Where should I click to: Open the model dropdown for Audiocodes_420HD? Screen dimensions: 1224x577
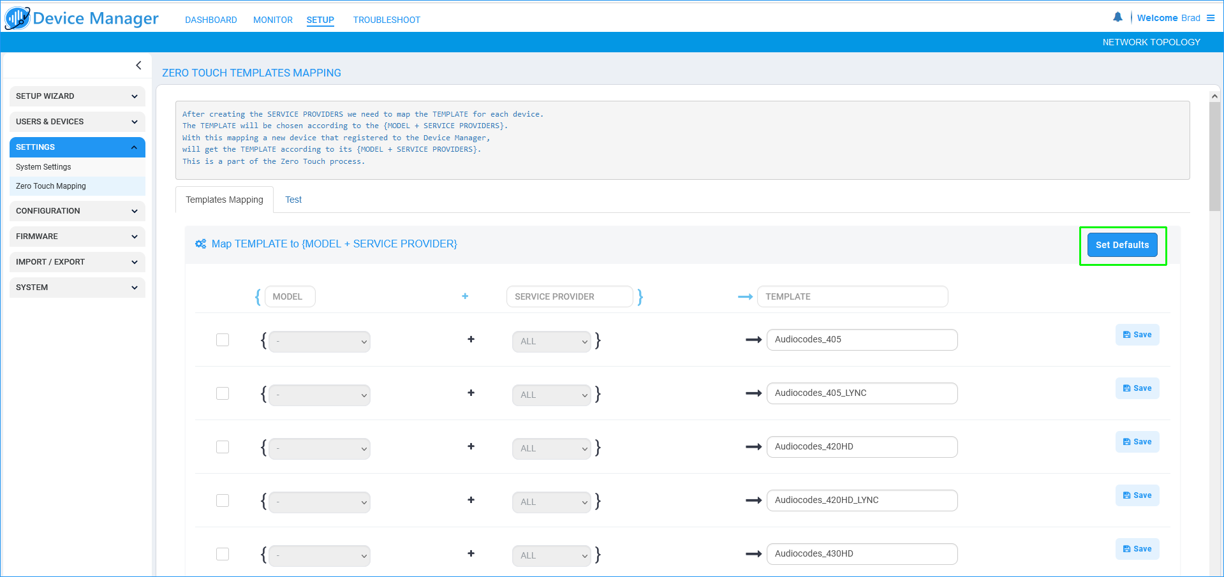320,448
